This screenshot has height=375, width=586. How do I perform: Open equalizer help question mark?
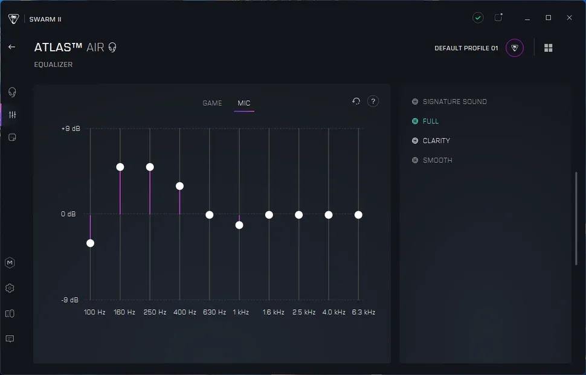click(373, 101)
